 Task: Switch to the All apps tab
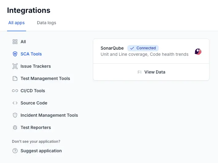pos(17,23)
